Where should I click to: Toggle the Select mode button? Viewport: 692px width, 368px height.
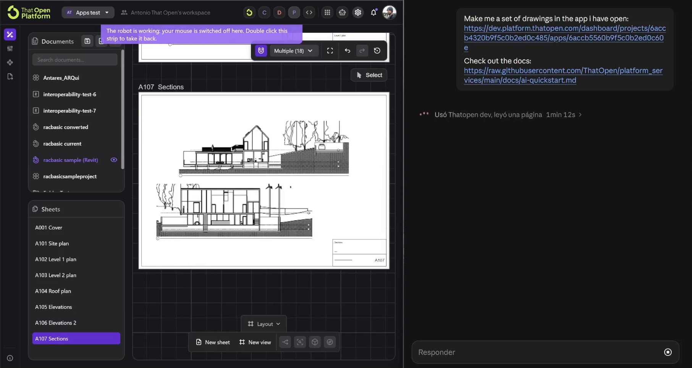coord(369,75)
